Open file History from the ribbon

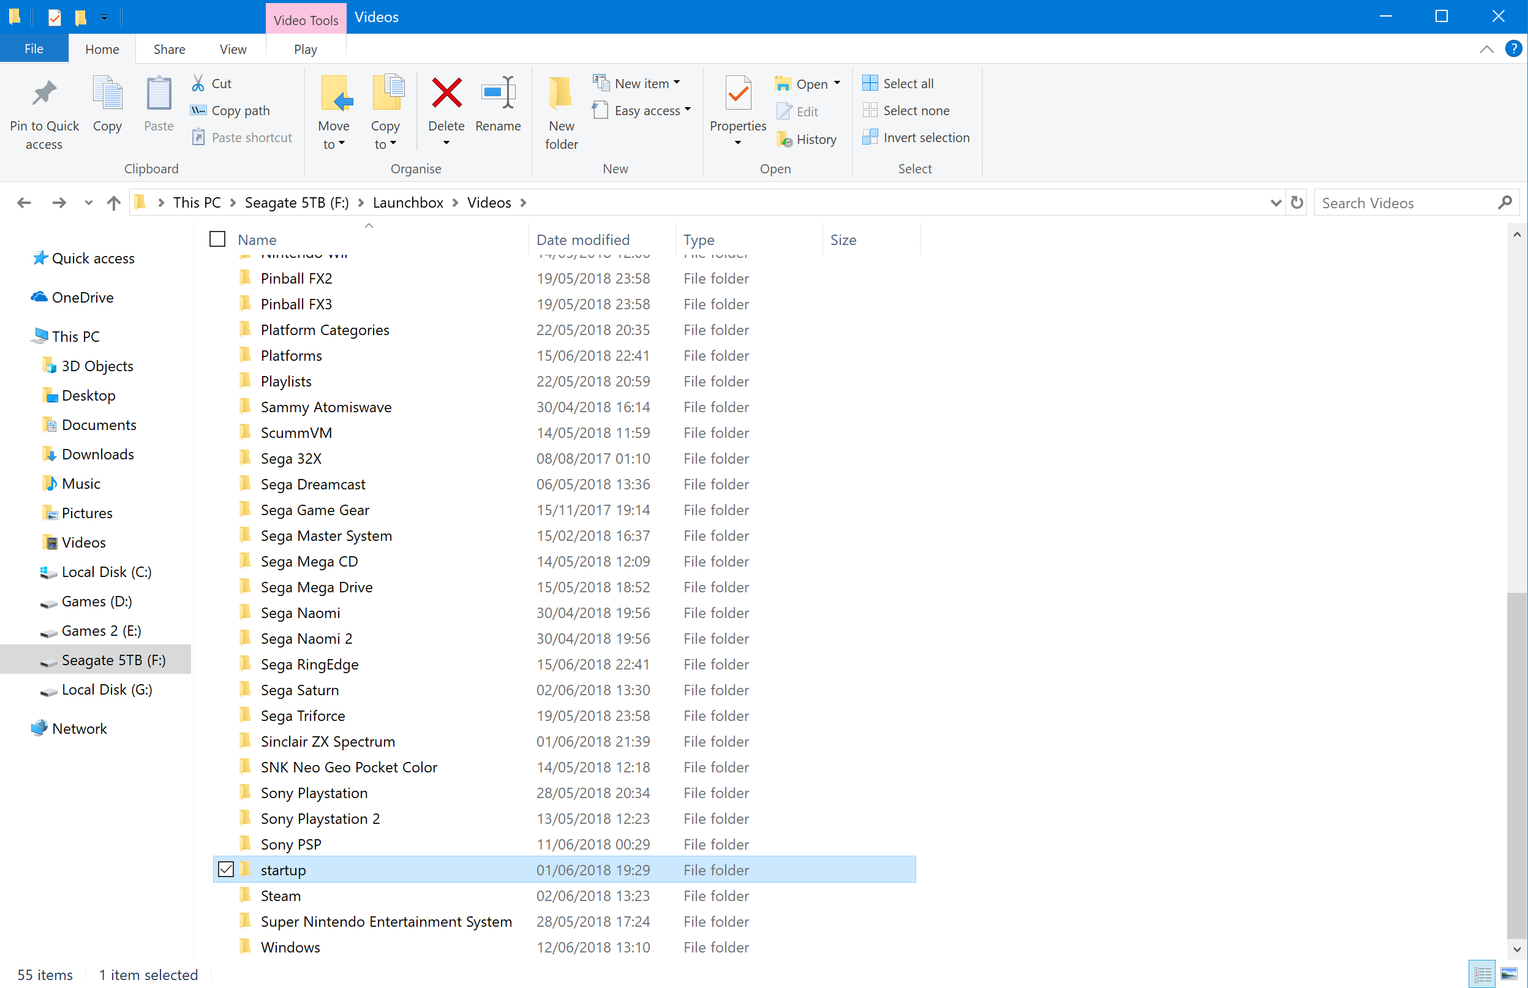807,139
